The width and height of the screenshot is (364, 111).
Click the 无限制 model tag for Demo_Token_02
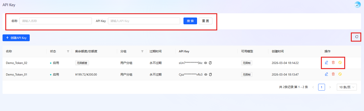[247, 63]
